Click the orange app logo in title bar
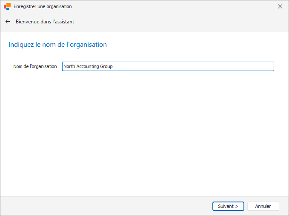The width and height of the screenshot is (289, 216). click(x=7, y=6)
